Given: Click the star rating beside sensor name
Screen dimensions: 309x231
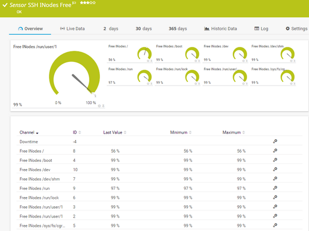Looking at the screenshot, I should pyautogui.click(x=86, y=3).
